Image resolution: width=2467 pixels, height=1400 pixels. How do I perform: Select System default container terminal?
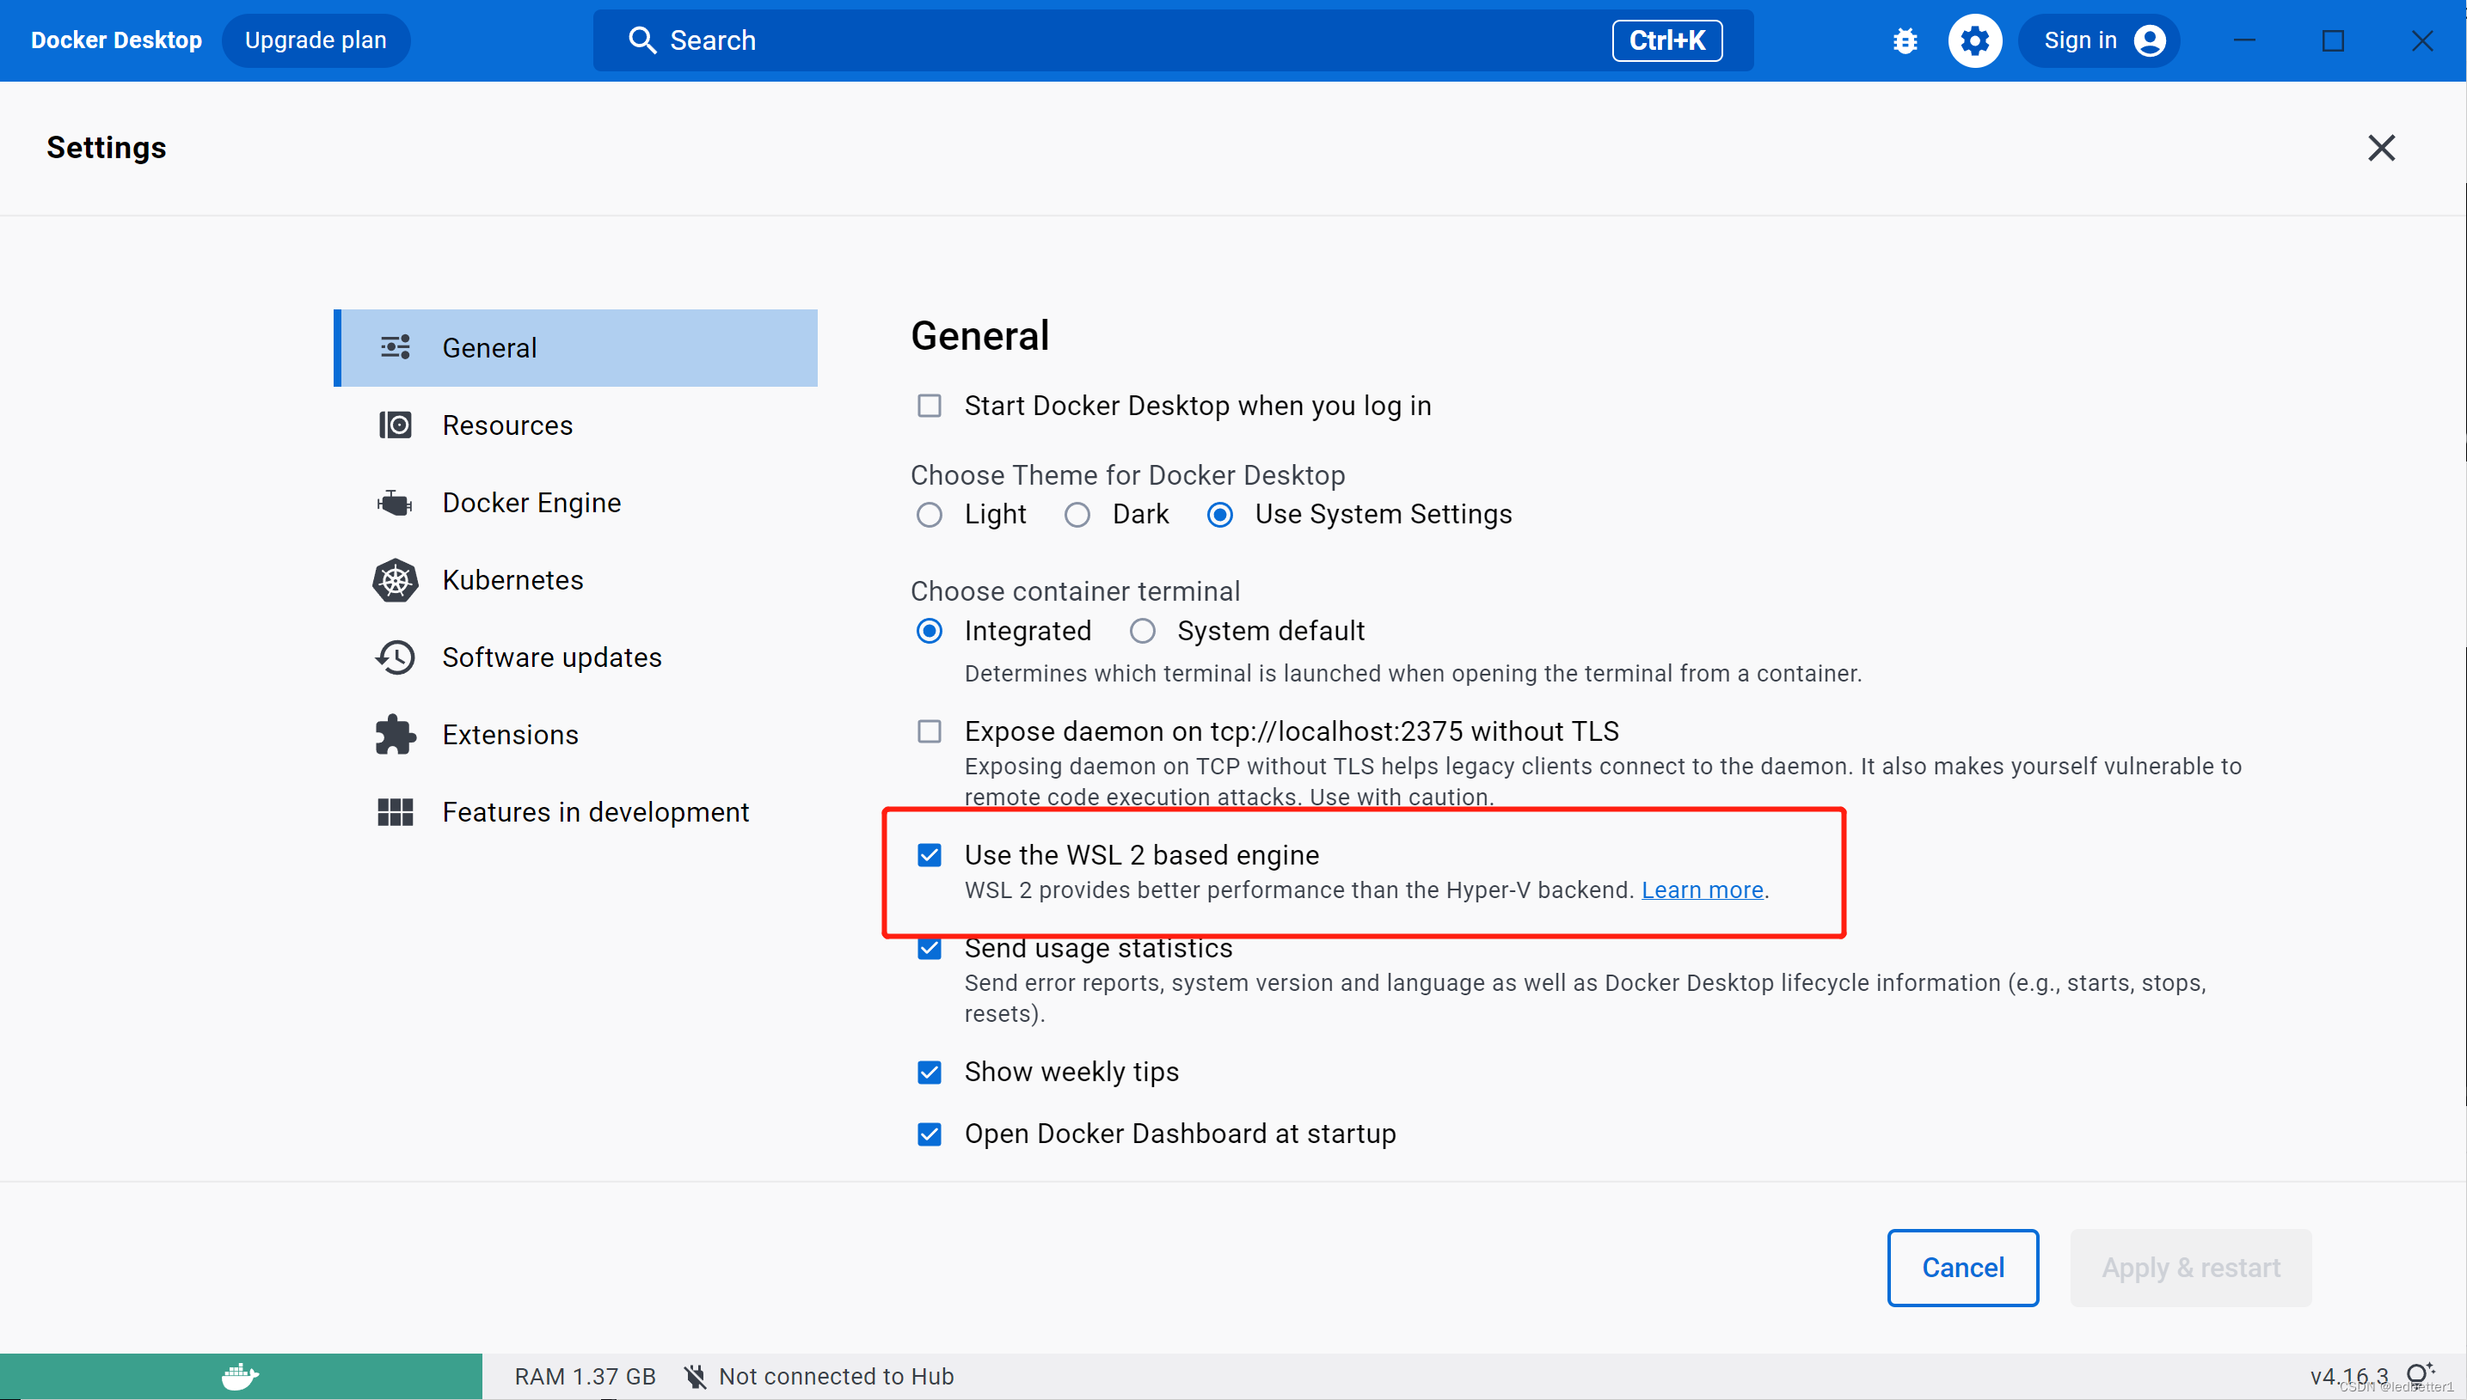(x=1142, y=630)
